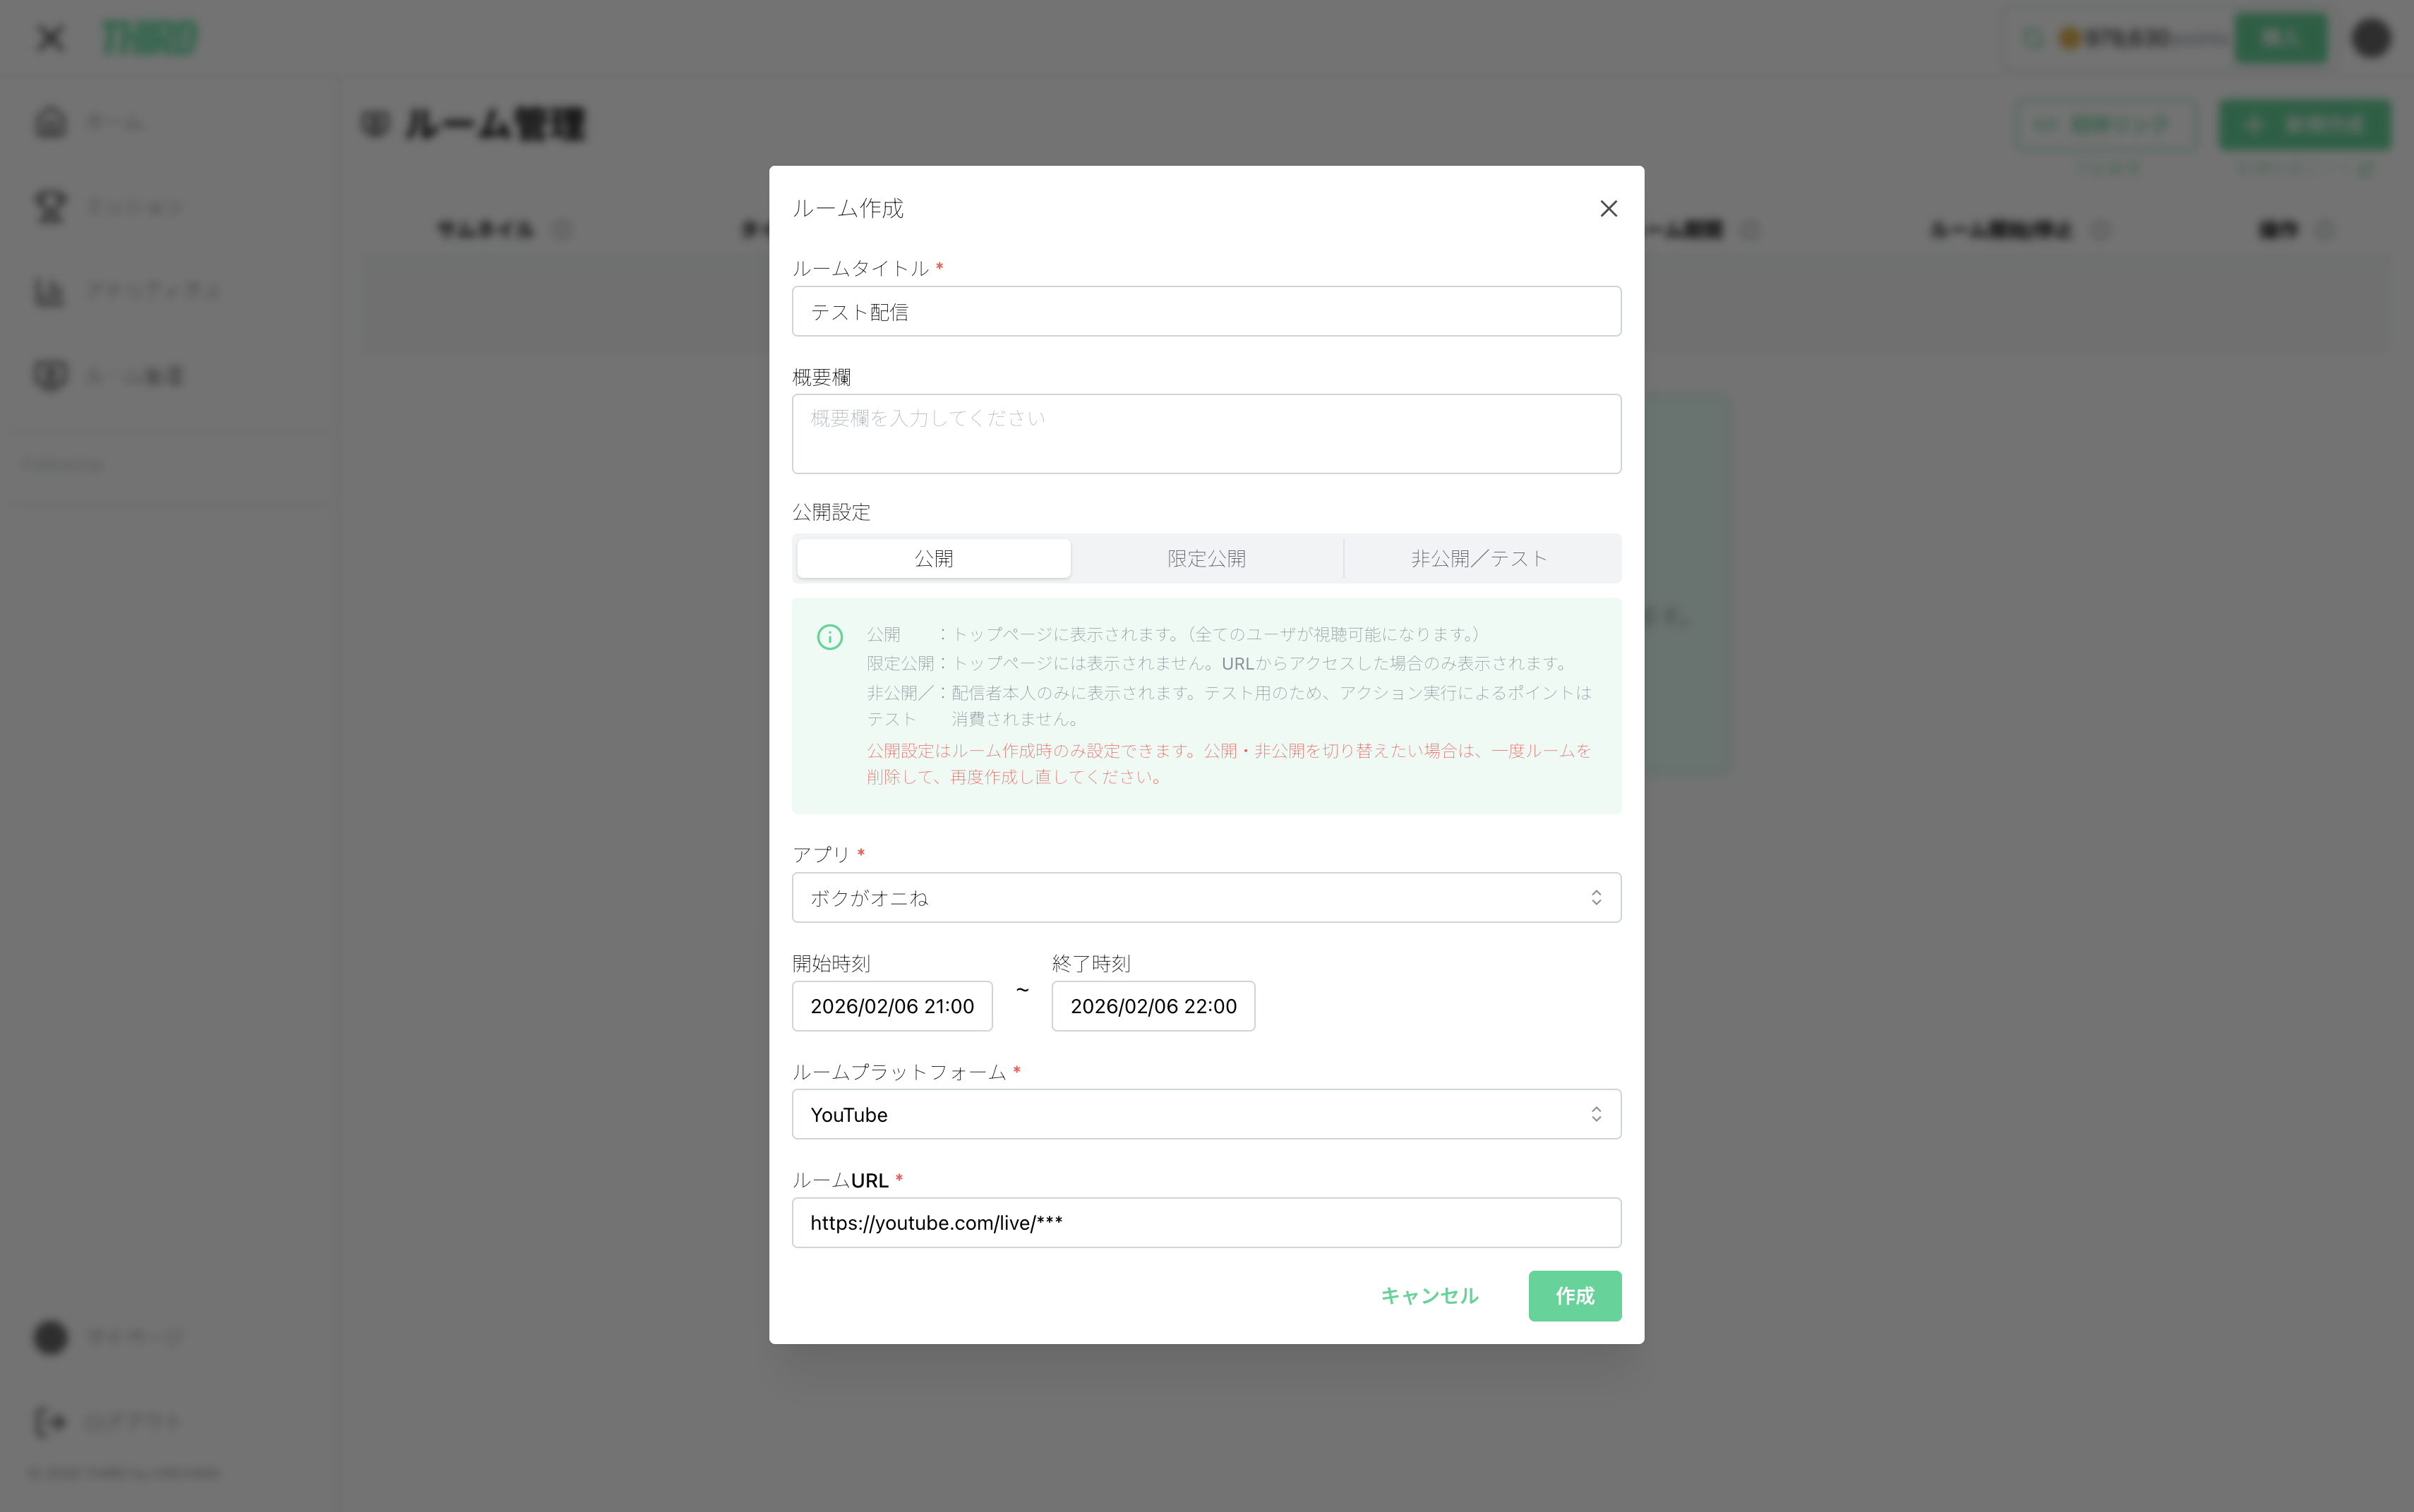This screenshot has width=2414, height=1512.
Task: Click the room management sidebar icon
Action: pyautogui.click(x=50, y=376)
